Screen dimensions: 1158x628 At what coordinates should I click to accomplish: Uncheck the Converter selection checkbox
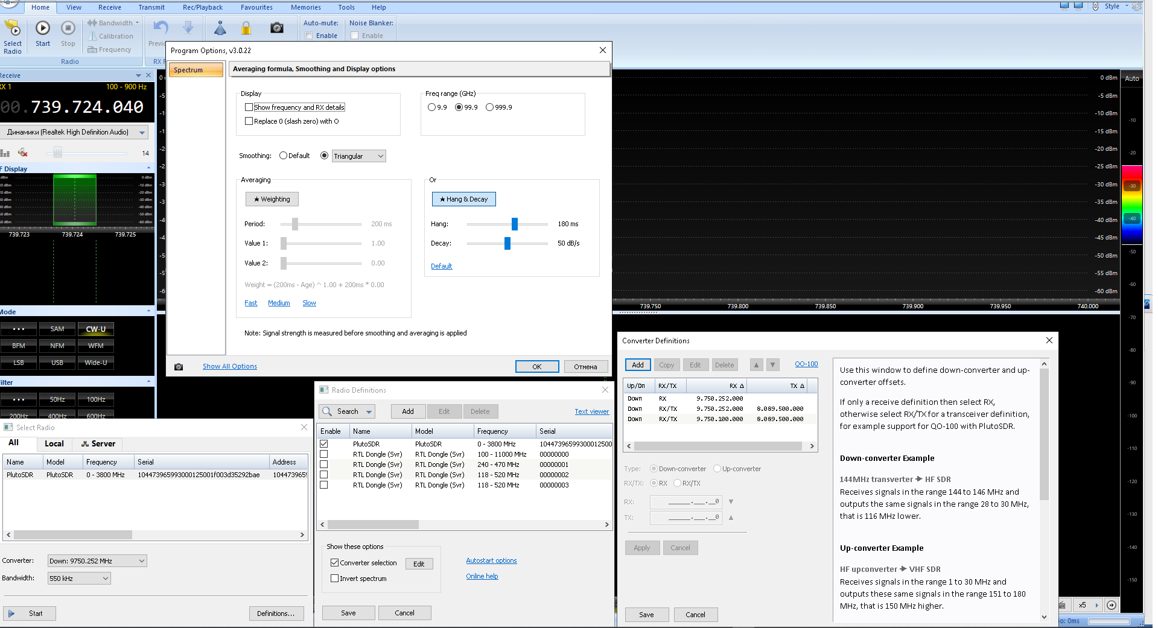[334, 563]
